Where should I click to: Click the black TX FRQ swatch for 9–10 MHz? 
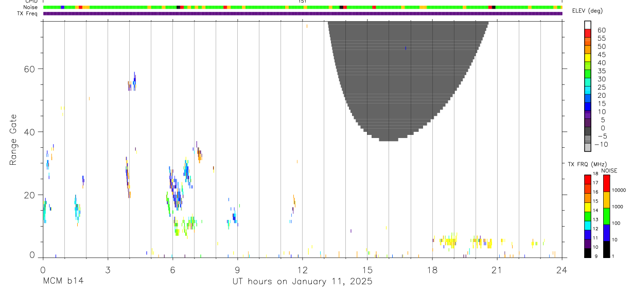coord(588,253)
